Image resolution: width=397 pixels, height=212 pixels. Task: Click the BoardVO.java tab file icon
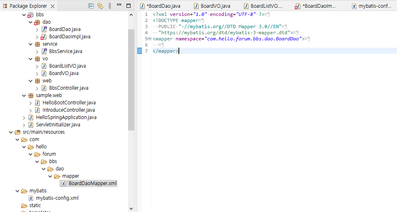pos(196,6)
